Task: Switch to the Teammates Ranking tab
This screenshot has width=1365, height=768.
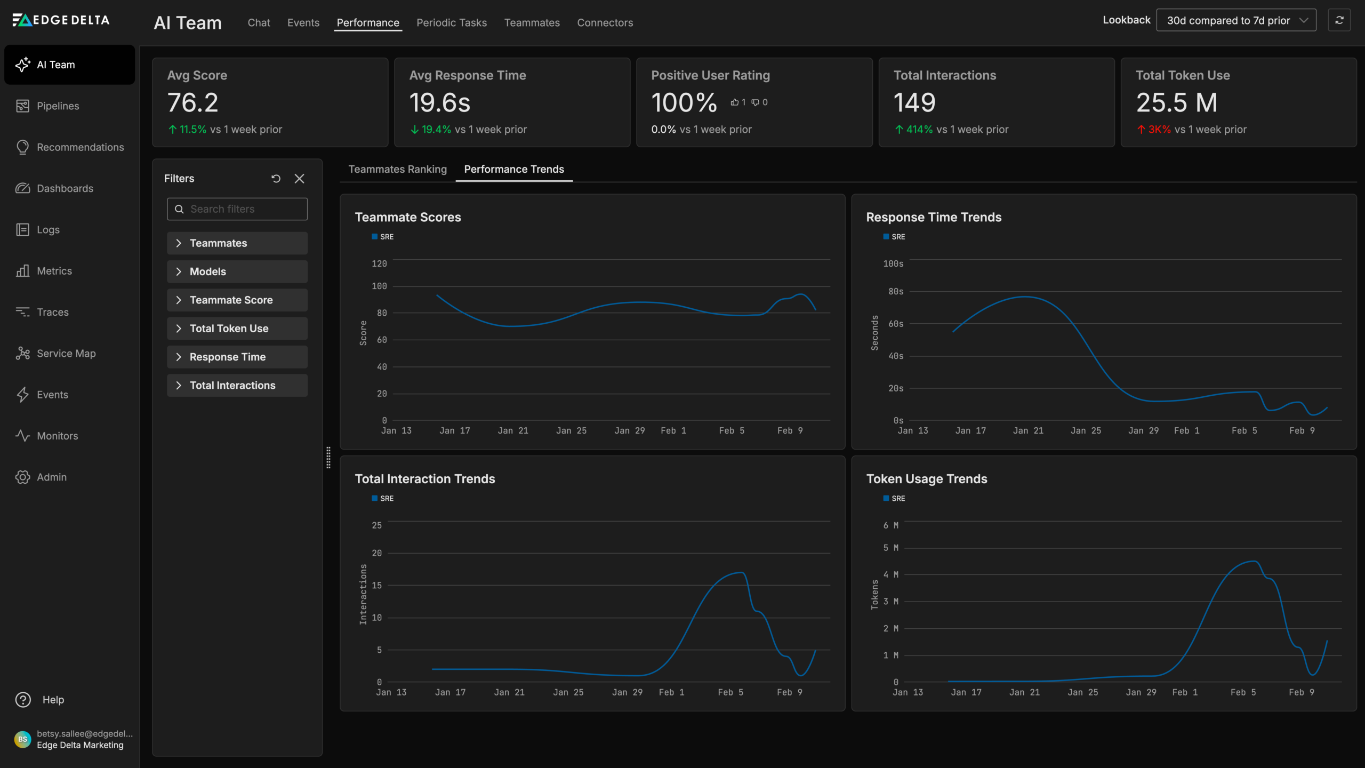Action: pyautogui.click(x=397, y=169)
